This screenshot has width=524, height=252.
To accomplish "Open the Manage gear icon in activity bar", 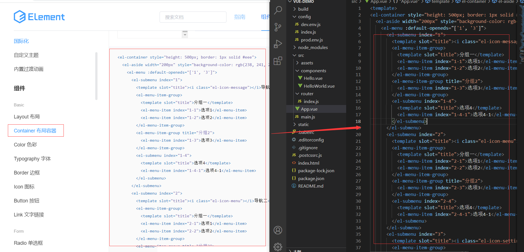I will pos(278,247).
